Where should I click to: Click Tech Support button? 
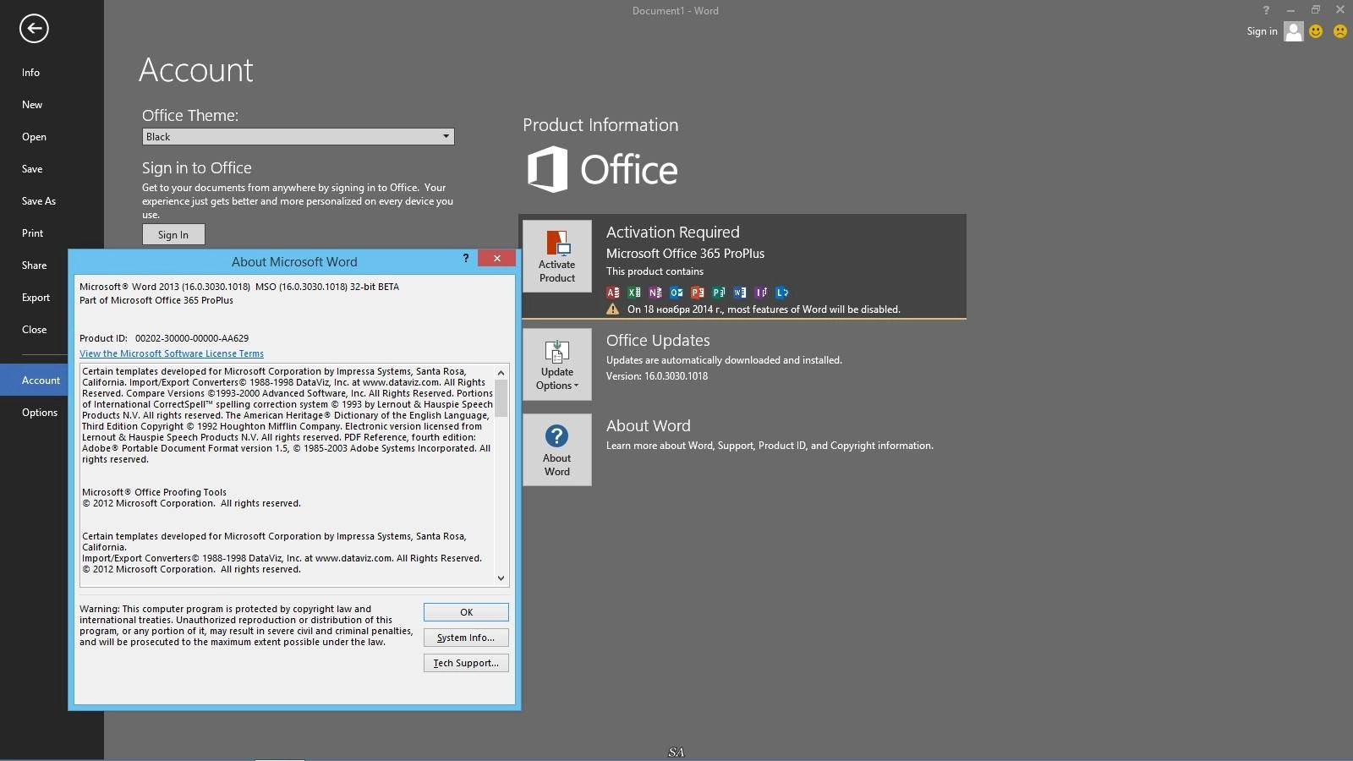coord(466,663)
